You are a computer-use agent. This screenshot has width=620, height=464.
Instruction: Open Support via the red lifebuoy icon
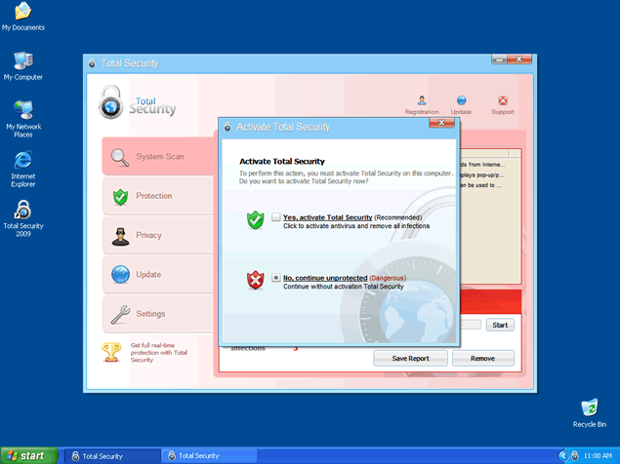pyautogui.click(x=502, y=100)
